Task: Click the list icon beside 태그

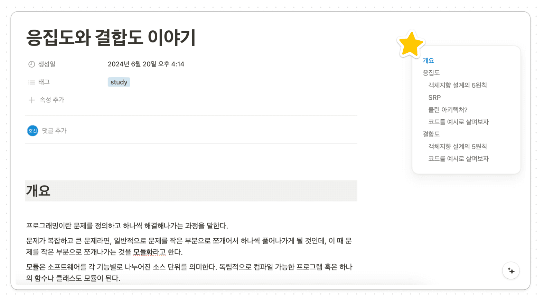Action: point(31,82)
